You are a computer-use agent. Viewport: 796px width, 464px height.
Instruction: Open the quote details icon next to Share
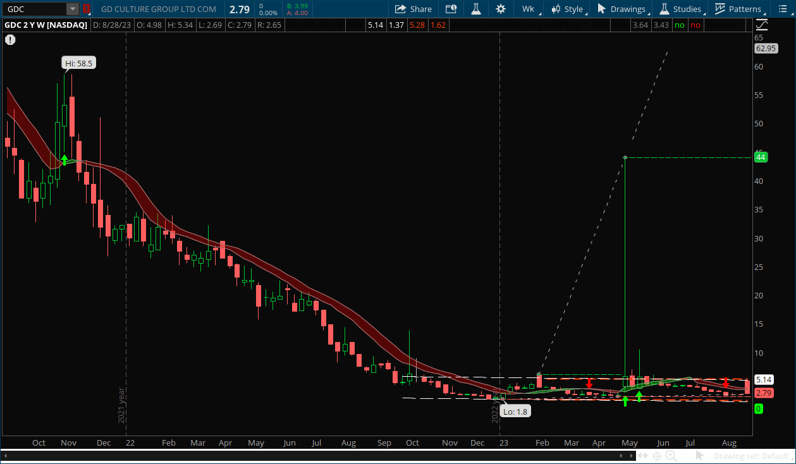451,9
